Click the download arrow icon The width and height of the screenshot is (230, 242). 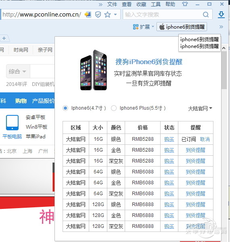click(x=221, y=15)
